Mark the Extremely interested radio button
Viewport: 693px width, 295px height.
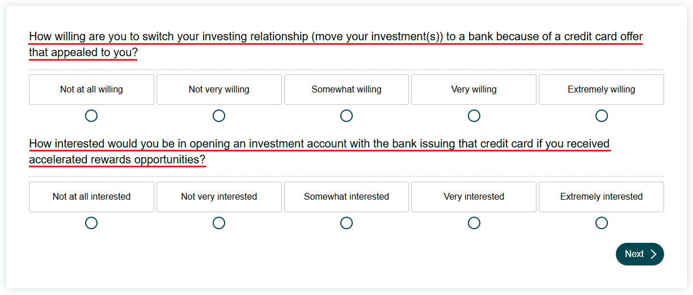pyautogui.click(x=602, y=223)
